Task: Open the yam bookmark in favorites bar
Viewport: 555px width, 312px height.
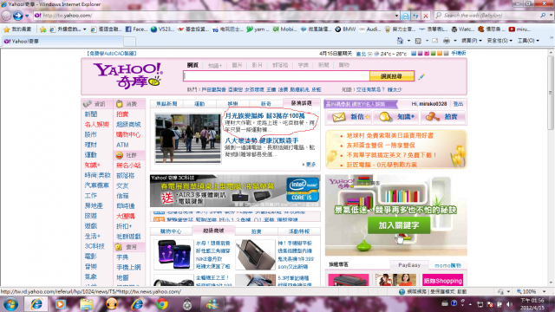Action: (x=258, y=29)
